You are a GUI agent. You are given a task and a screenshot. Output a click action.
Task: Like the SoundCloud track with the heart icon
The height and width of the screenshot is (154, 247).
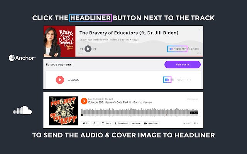click(86, 123)
